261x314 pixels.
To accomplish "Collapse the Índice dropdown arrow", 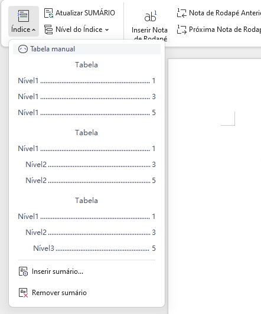I will pyautogui.click(x=34, y=30).
